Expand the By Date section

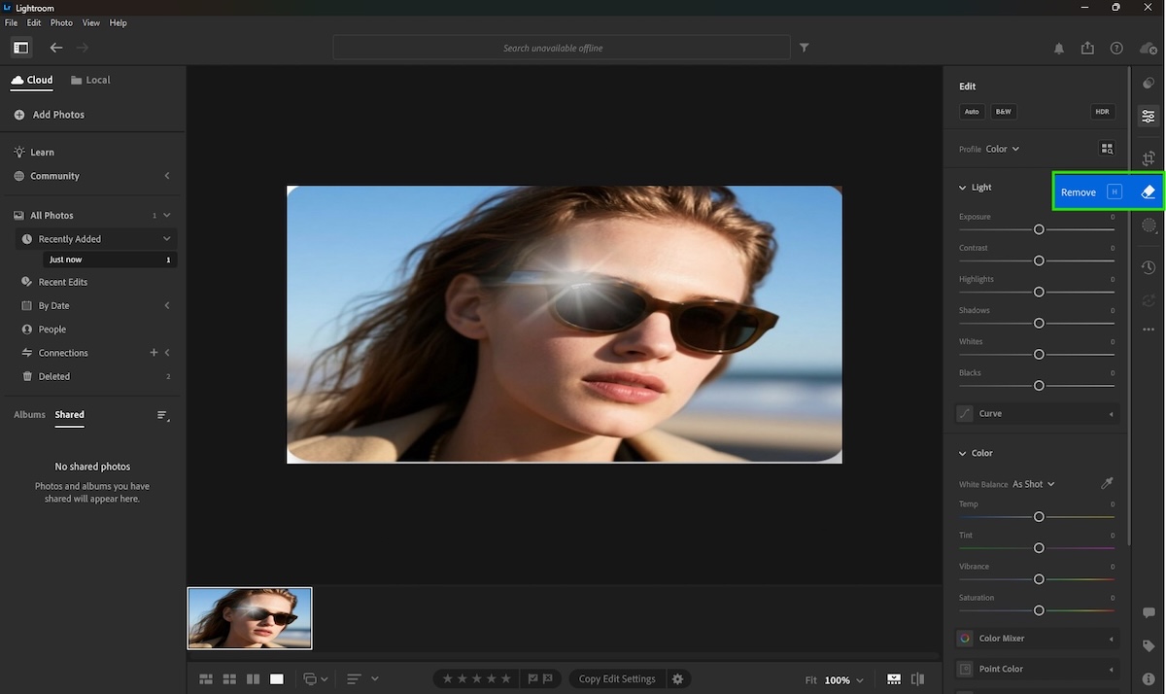(167, 305)
